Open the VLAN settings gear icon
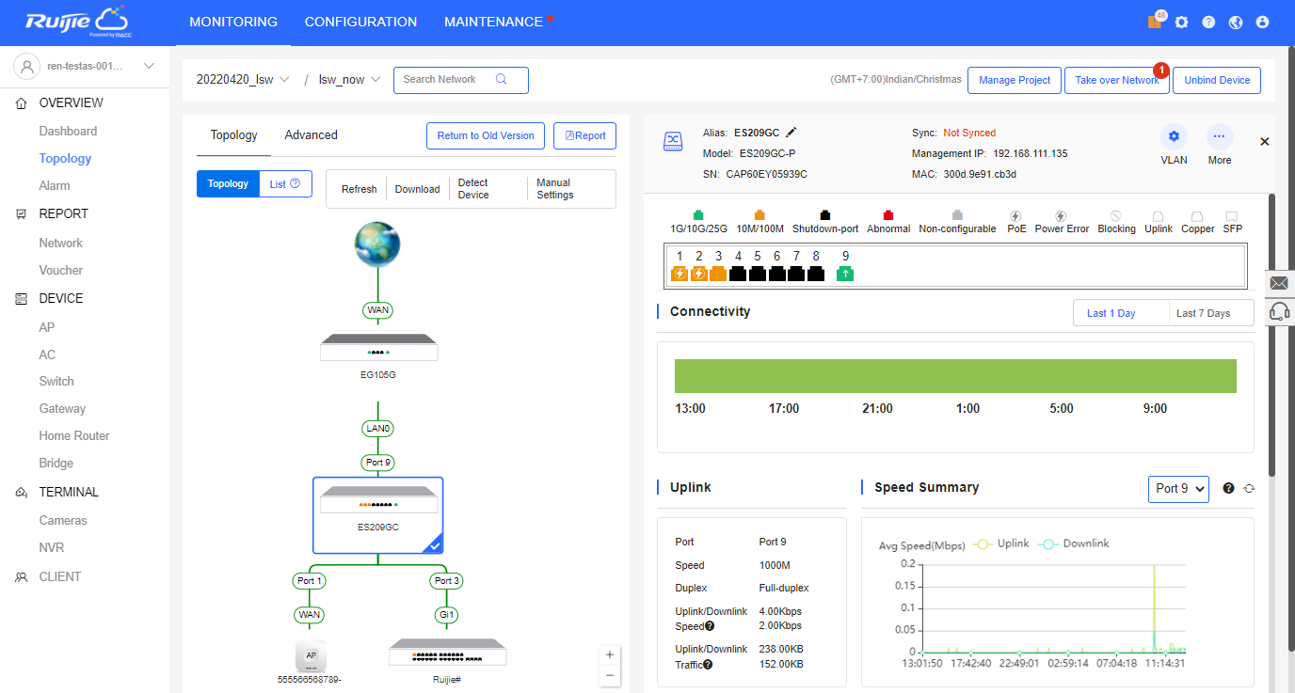Image resolution: width=1295 pixels, height=693 pixels. [x=1174, y=136]
